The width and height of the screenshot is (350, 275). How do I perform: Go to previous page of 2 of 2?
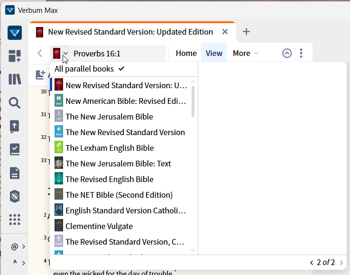(x=312, y=263)
